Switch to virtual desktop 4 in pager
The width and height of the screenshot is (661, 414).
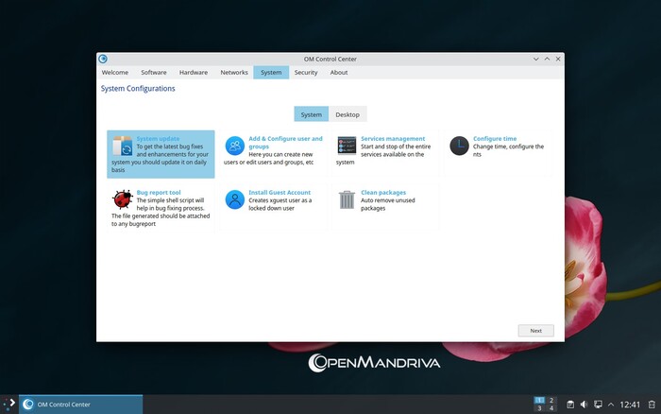coord(551,408)
